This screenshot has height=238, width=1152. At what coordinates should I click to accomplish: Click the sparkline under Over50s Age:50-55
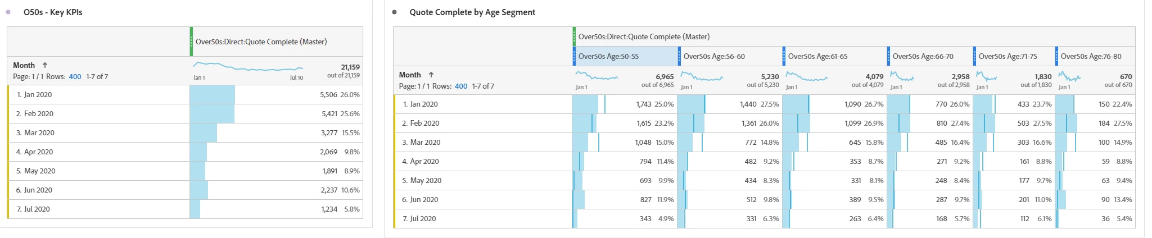click(x=597, y=76)
